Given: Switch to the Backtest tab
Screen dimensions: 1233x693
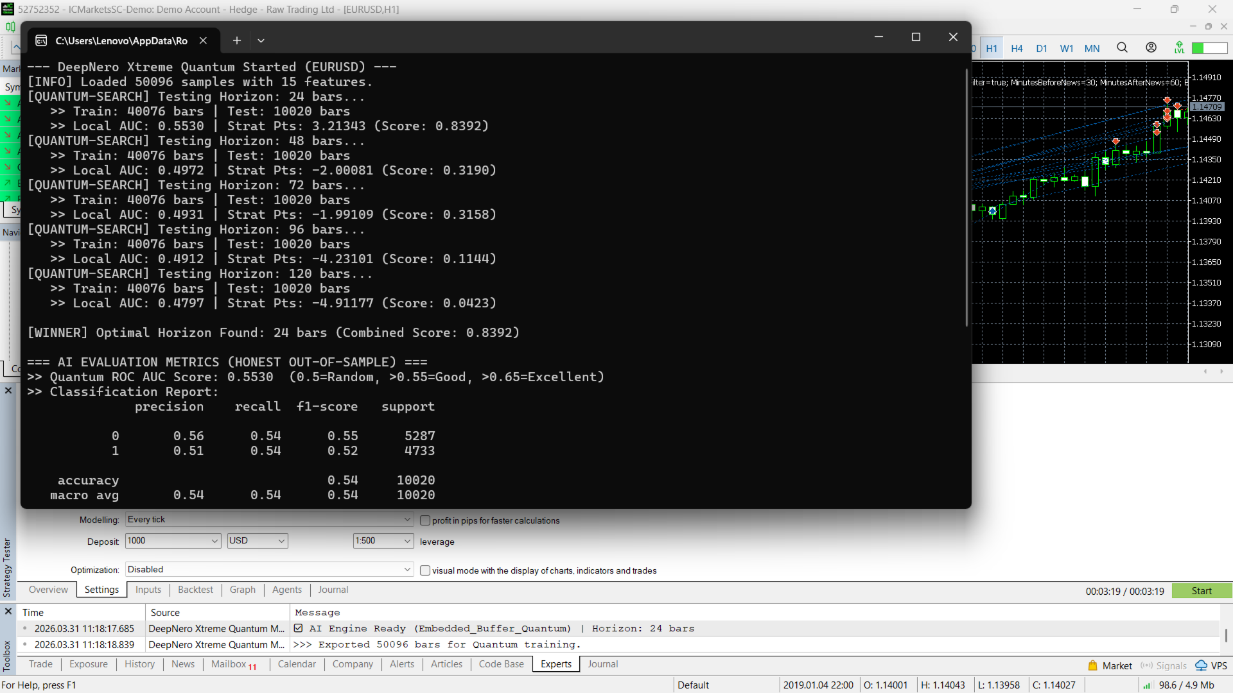Looking at the screenshot, I should pyautogui.click(x=195, y=590).
